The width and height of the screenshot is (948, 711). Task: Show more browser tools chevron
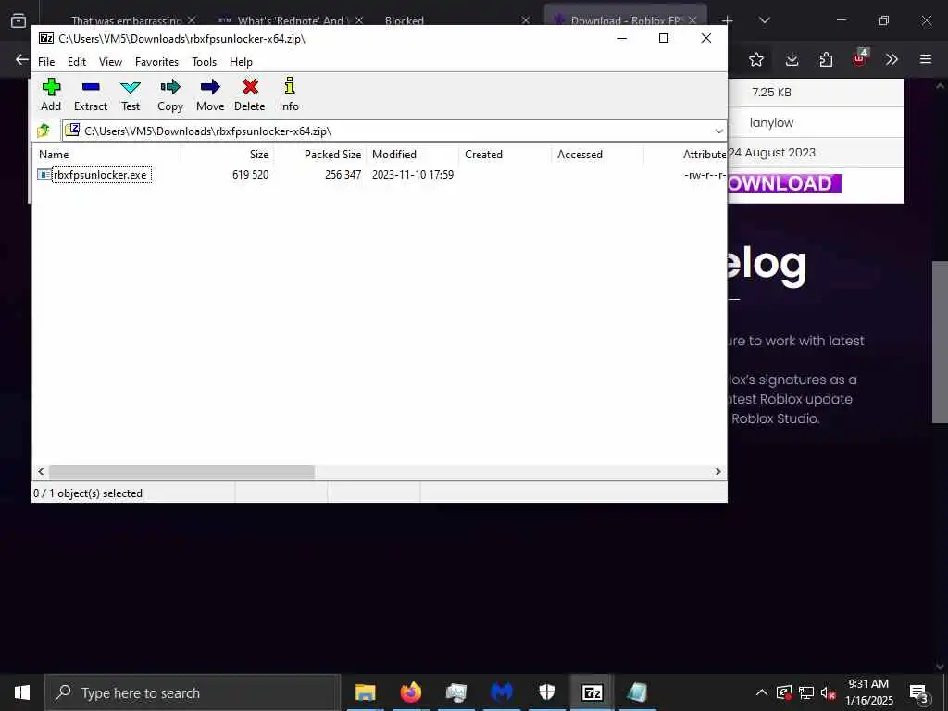tap(892, 59)
